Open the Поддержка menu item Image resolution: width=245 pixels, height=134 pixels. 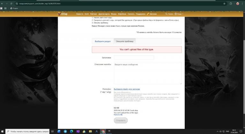pyautogui.click(x=141, y=14)
